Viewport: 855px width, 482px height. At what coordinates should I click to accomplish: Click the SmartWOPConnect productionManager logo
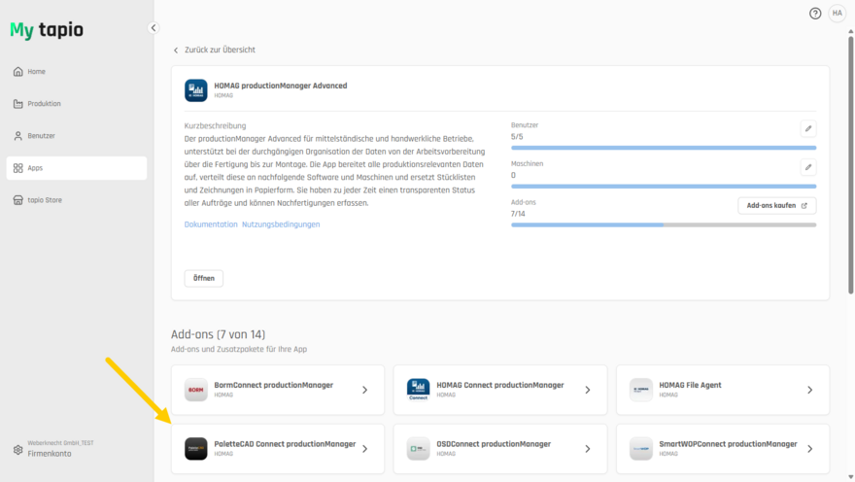tap(640, 449)
